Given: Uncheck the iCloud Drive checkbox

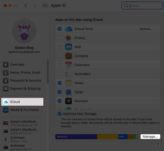Looking at the screenshot, I should tap(60, 29).
